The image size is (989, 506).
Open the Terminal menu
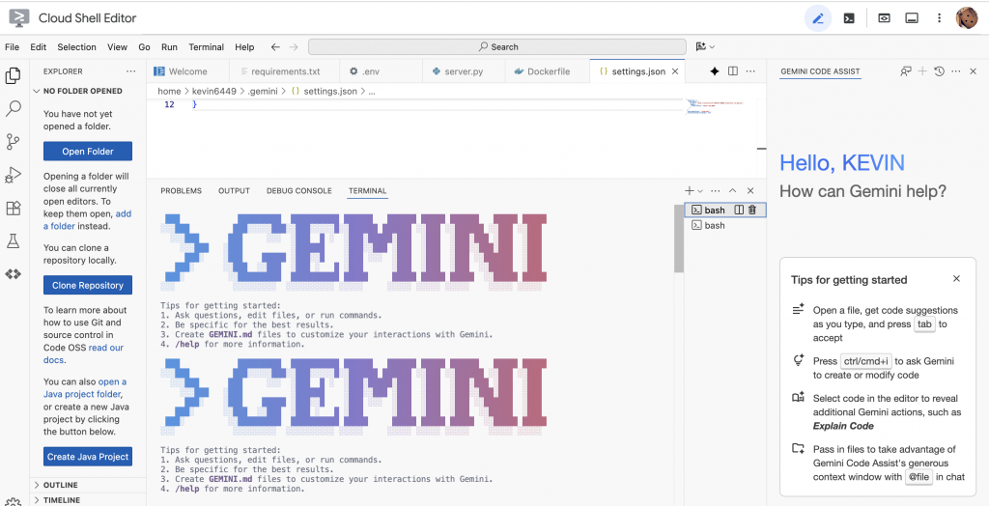tap(207, 46)
